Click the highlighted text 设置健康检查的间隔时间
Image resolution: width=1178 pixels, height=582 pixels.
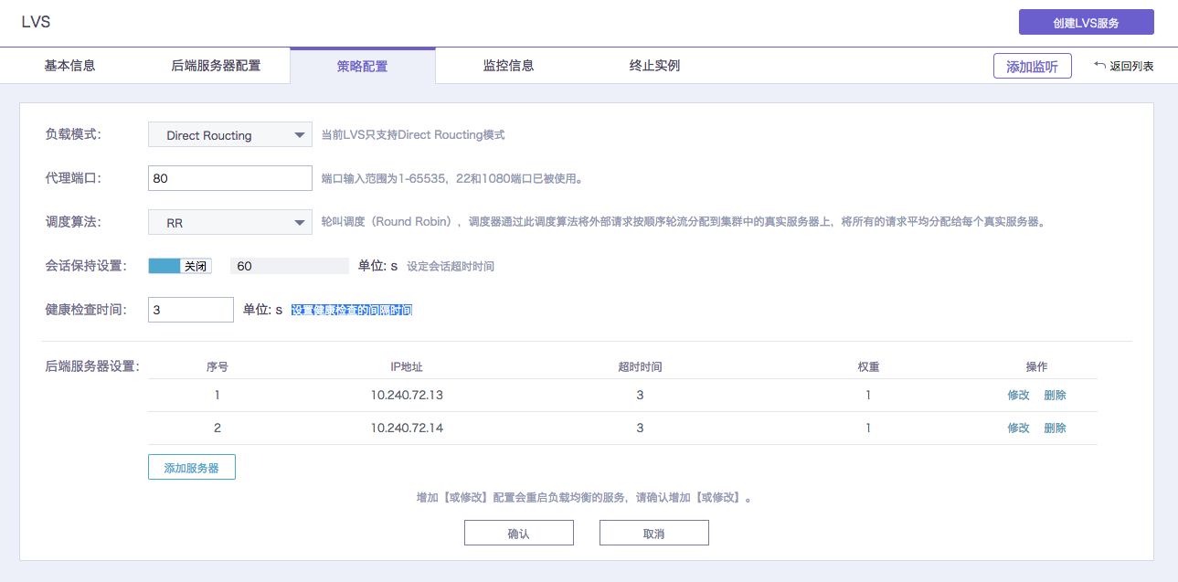click(352, 311)
